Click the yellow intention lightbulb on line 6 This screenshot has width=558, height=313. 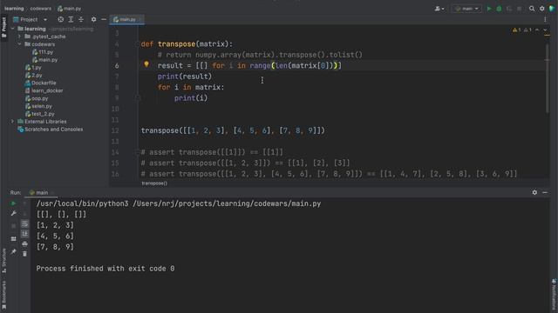click(x=146, y=64)
